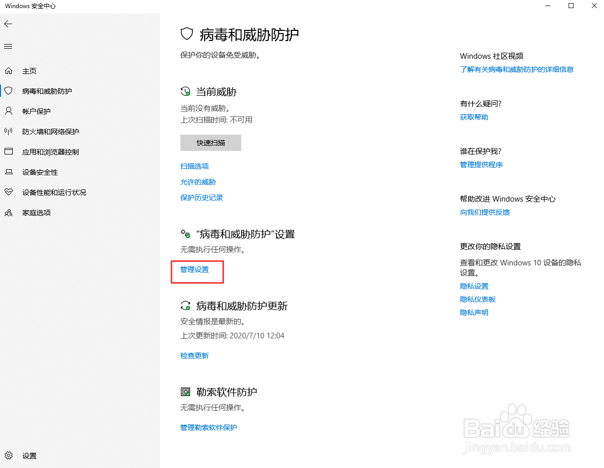View 保护历史记录
Image resolution: width=604 pixels, height=468 pixels.
(202, 198)
